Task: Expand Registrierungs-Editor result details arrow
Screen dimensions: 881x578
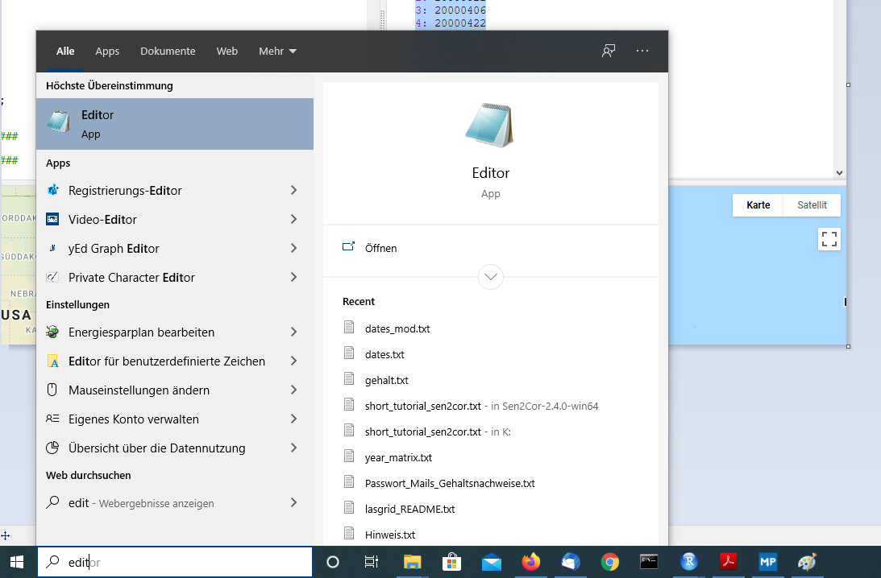Action: 294,190
